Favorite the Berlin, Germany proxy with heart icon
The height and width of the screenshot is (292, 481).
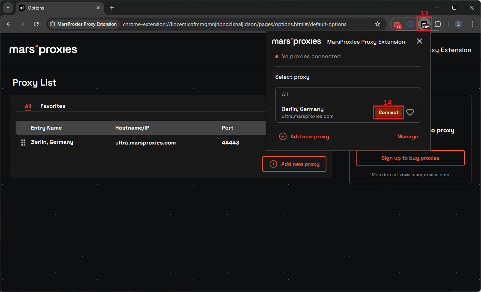410,112
